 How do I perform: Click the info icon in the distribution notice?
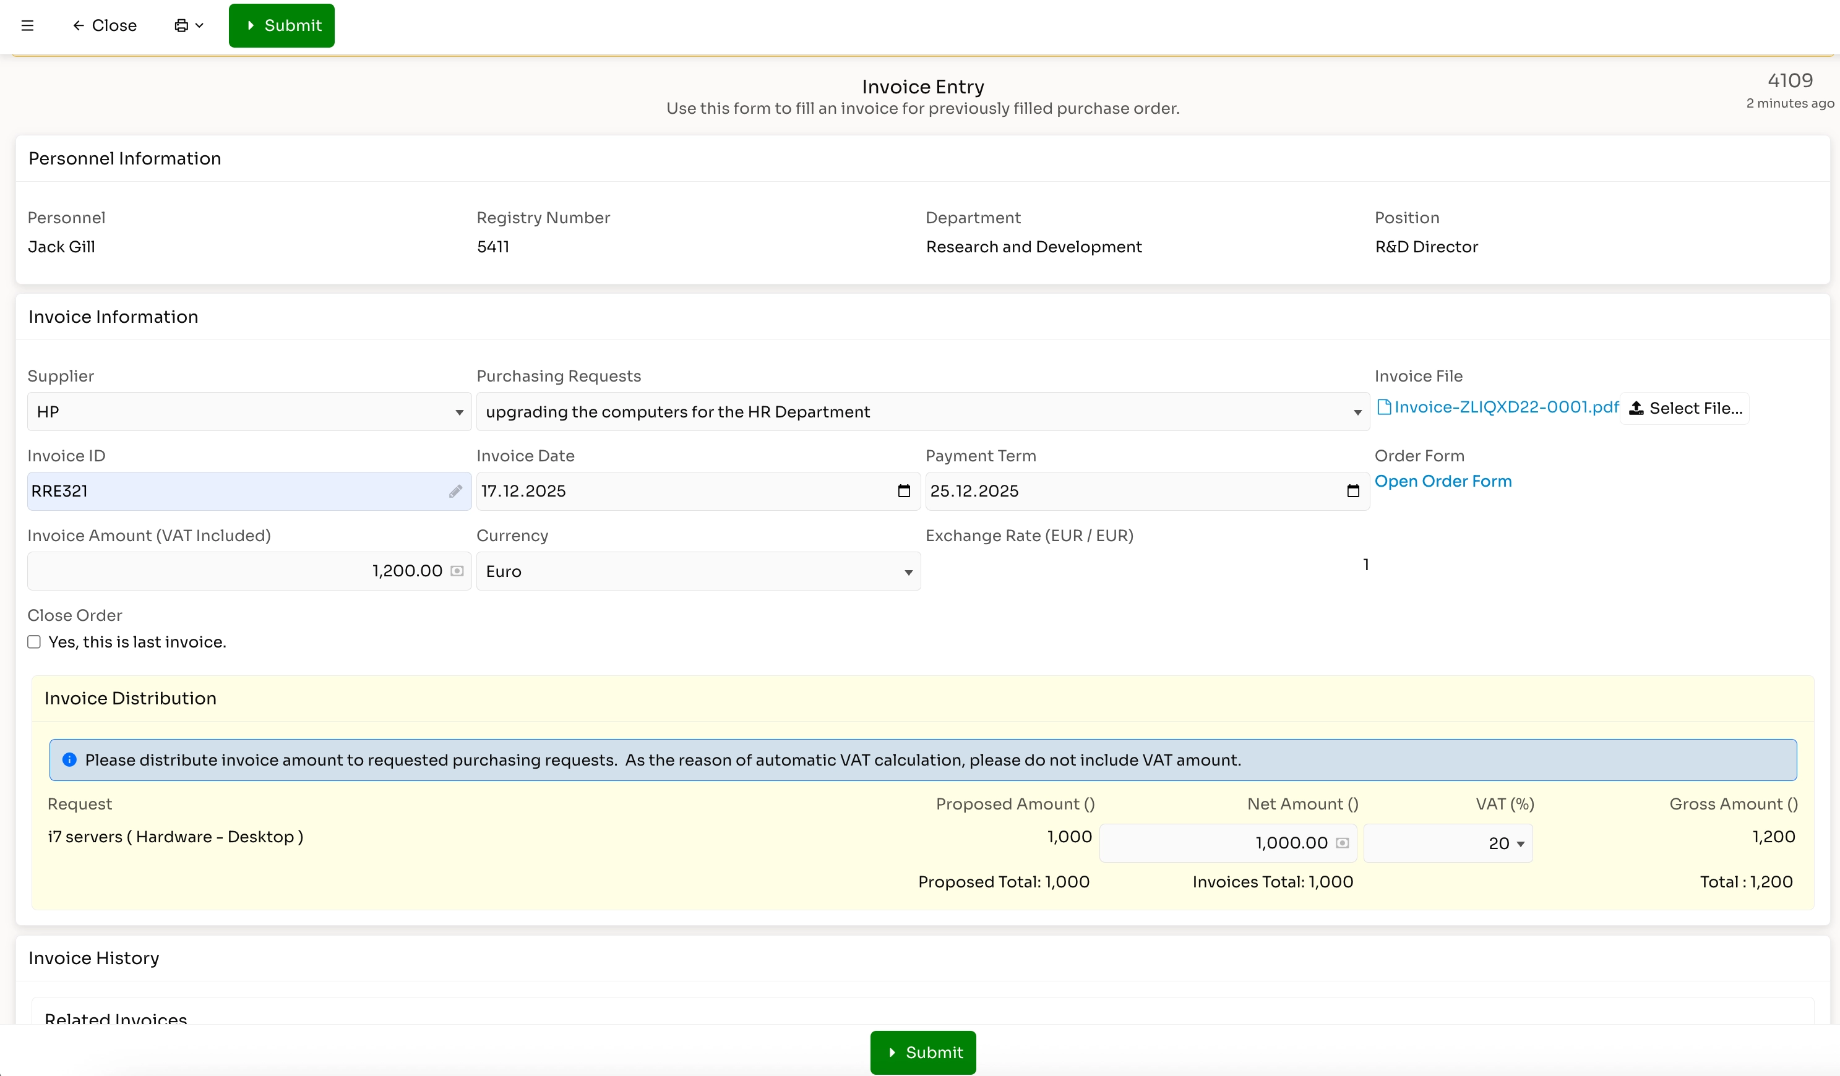[69, 759]
